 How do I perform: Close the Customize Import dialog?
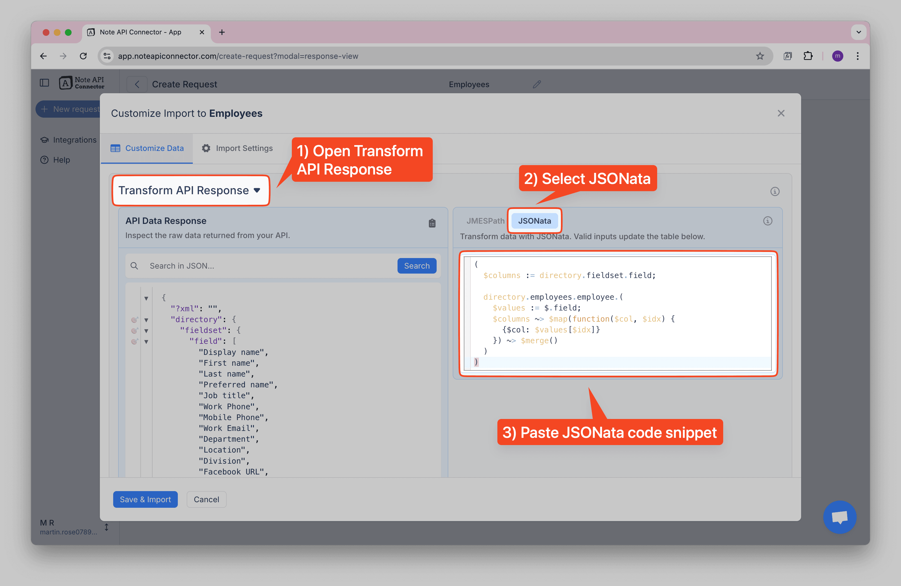781,113
